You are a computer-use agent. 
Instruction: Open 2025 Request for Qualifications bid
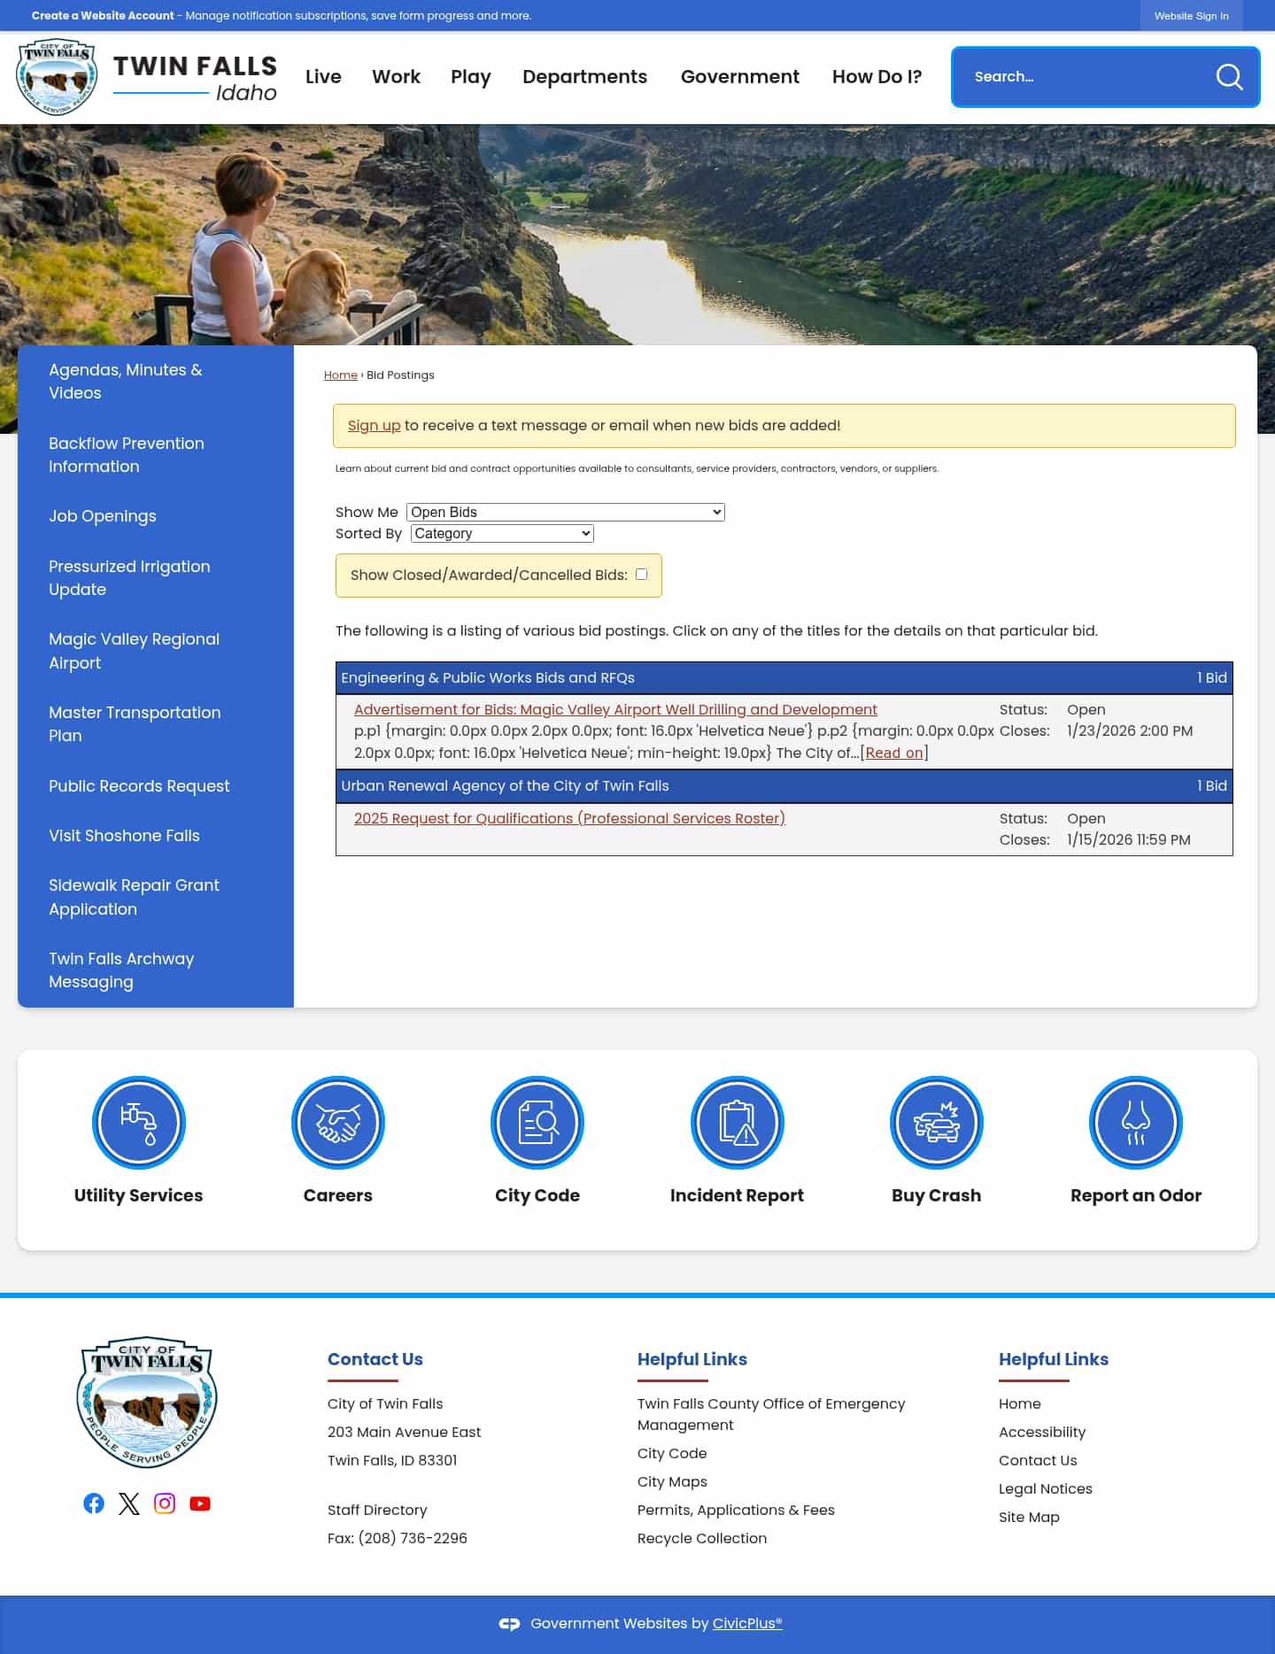[569, 818]
